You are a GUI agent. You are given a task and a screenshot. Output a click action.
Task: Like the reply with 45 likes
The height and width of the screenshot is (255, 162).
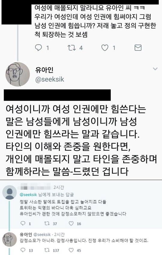71,250
